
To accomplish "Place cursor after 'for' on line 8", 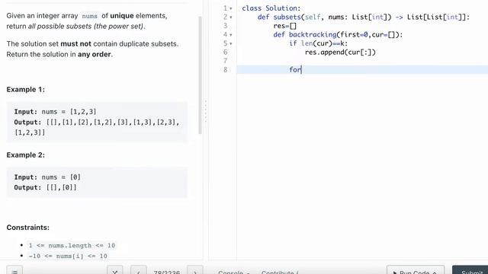I will tap(302, 69).
